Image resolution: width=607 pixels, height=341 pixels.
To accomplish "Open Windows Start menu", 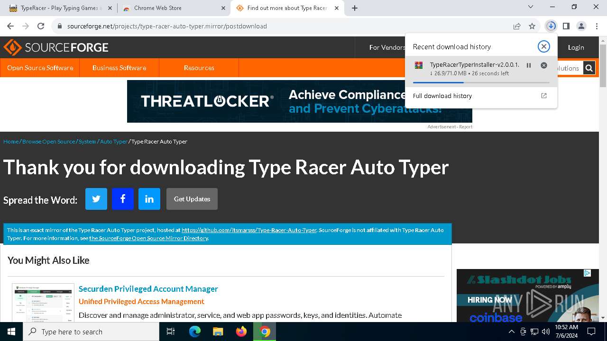I will pyautogui.click(x=11, y=332).
